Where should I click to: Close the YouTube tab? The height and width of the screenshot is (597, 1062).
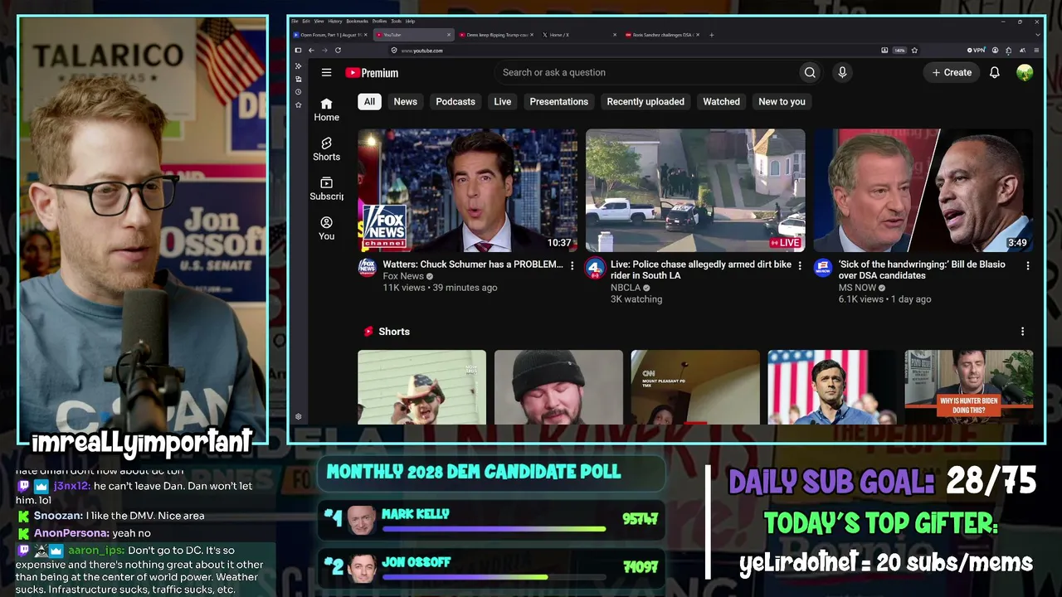(x=449, y=35)
